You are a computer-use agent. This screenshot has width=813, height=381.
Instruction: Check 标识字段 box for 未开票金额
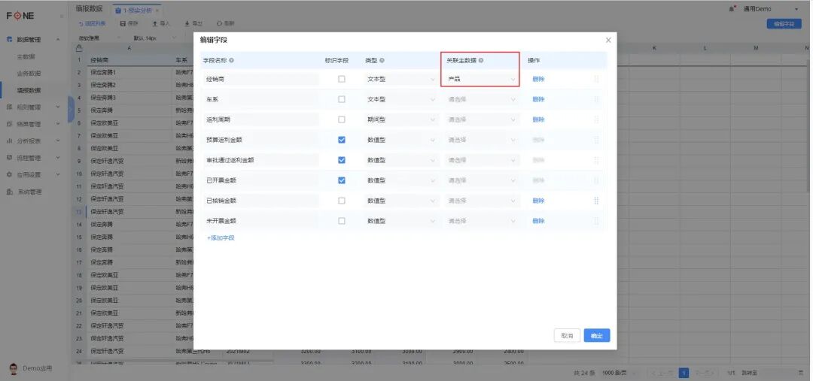click(341, 220)
